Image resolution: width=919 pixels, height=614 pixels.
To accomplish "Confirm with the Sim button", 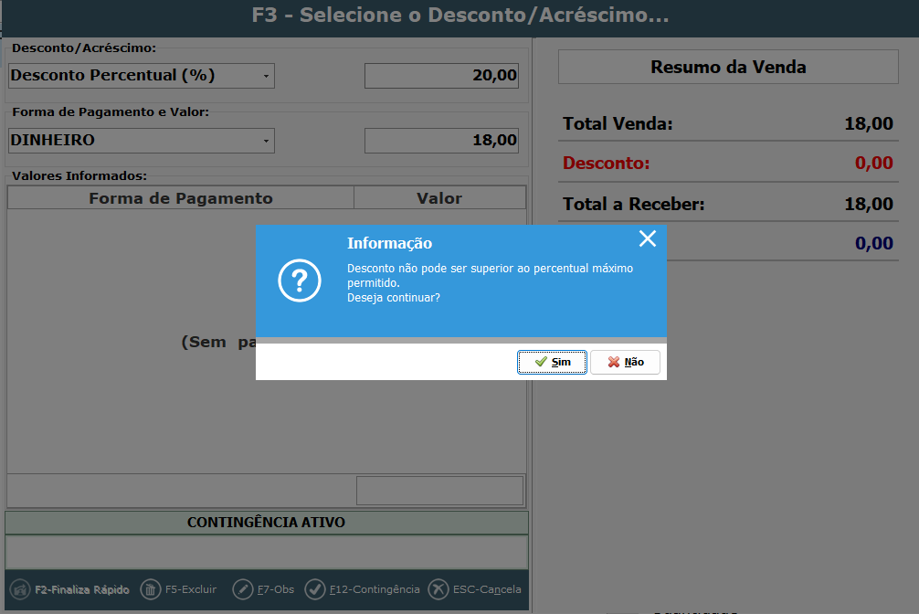I will (552, 362).
